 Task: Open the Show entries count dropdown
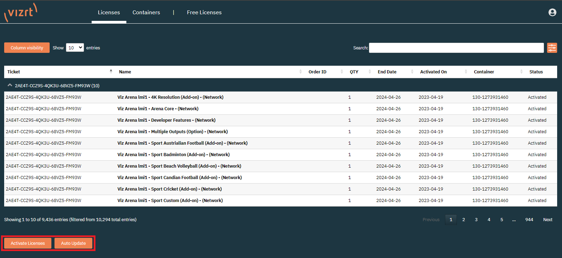coord(75,48)
